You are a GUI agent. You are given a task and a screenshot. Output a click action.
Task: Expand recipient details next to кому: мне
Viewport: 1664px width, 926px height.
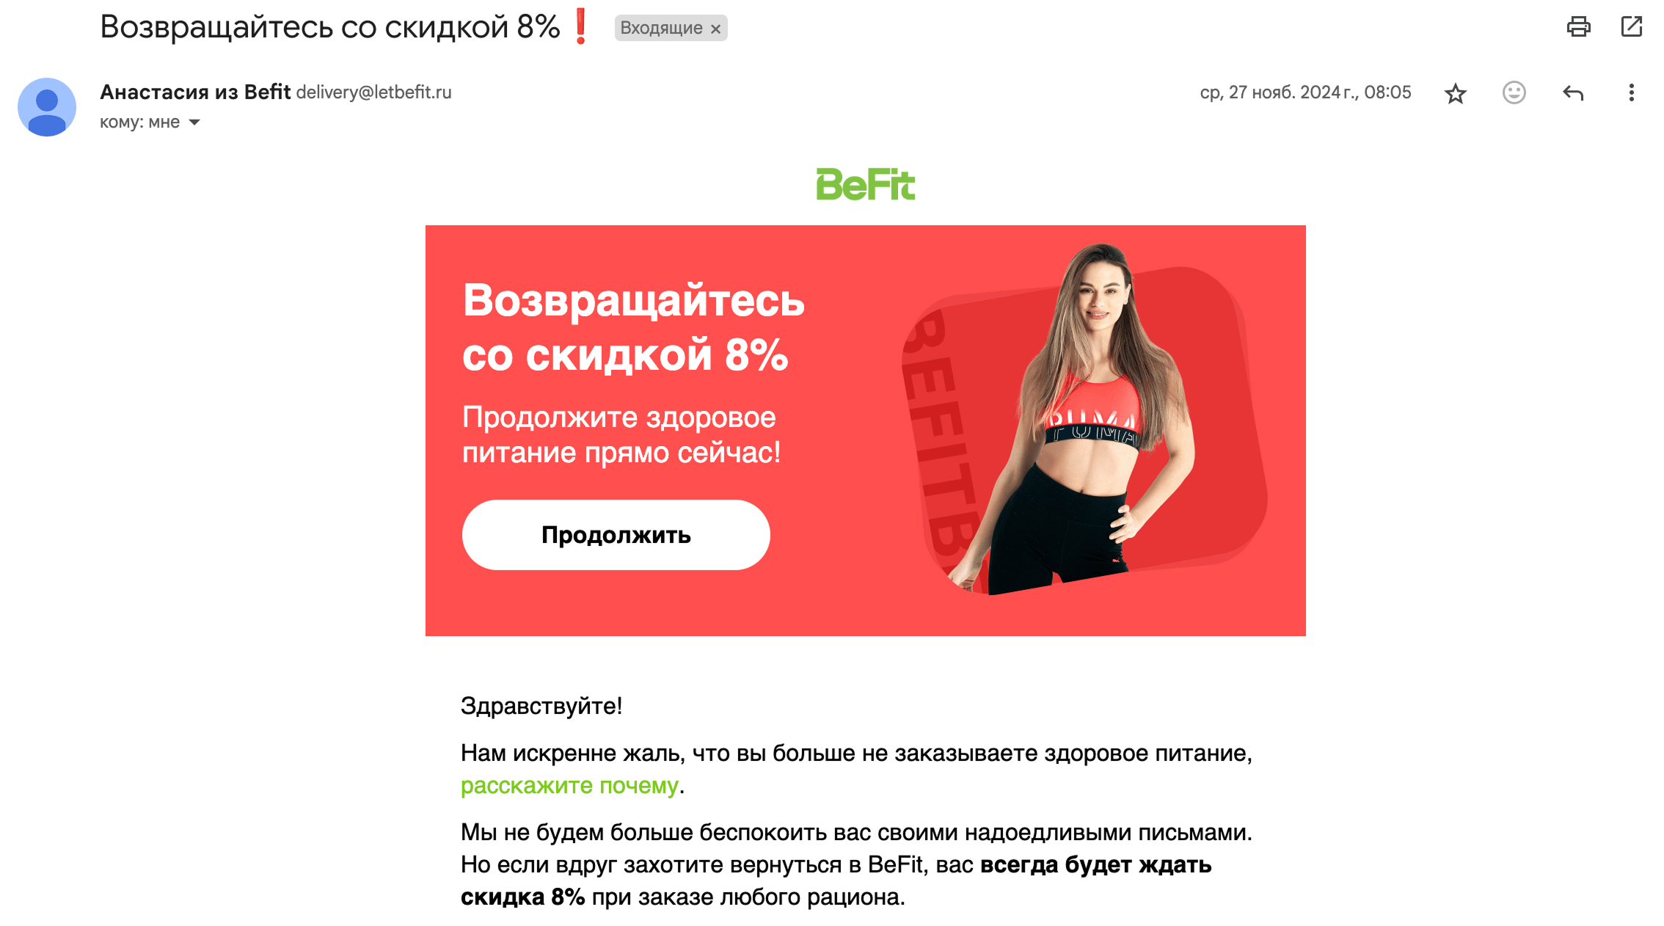click(194, 123)
